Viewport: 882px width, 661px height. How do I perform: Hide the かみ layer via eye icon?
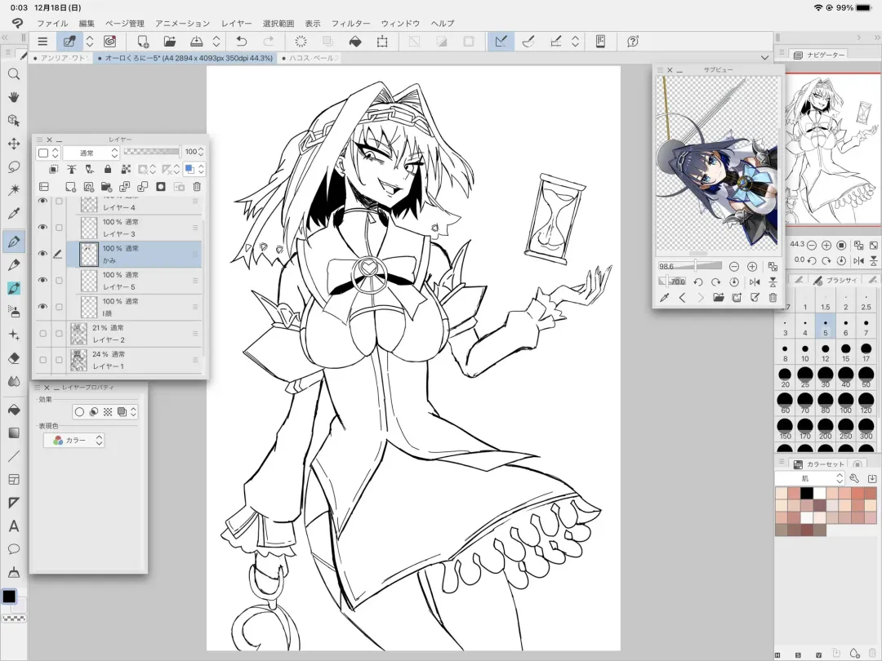[42, 254]
